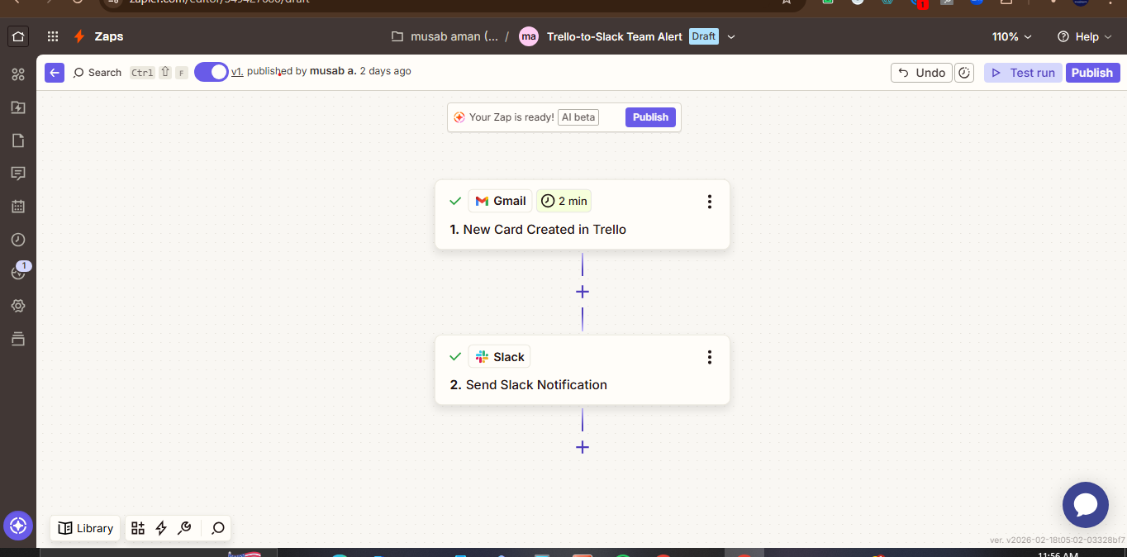Open three-dot menu on Slack step
1127x557 pixels.
tap(709, 357)
